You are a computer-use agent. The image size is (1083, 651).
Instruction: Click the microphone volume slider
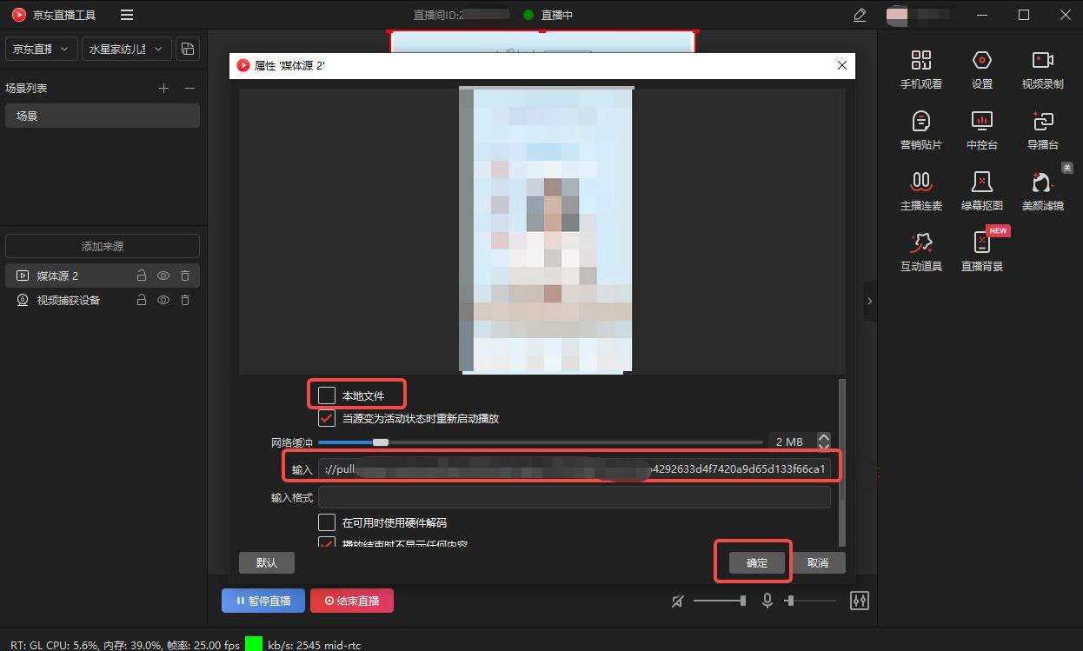810,601
